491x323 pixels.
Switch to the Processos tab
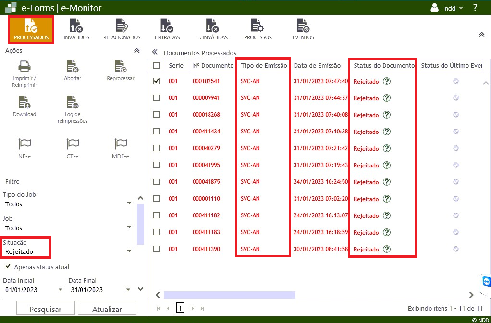[x=258, y=30]
